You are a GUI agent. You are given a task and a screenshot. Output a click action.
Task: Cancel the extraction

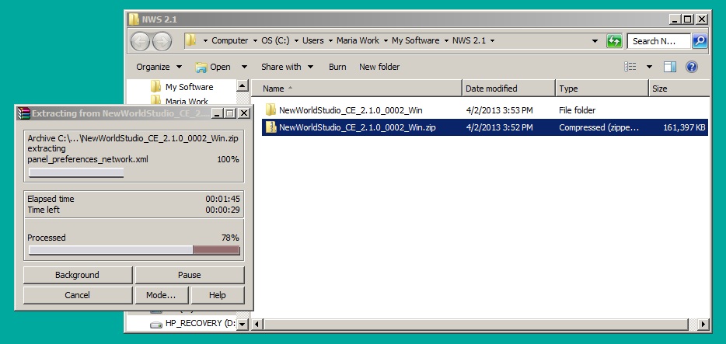pyautogui.click(x=77, y=295)
